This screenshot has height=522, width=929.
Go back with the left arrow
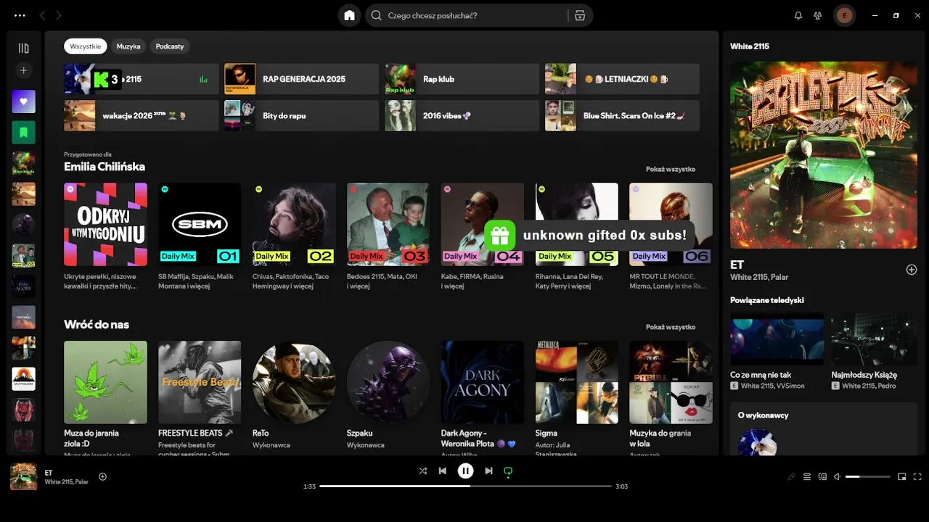coord(42,15)
